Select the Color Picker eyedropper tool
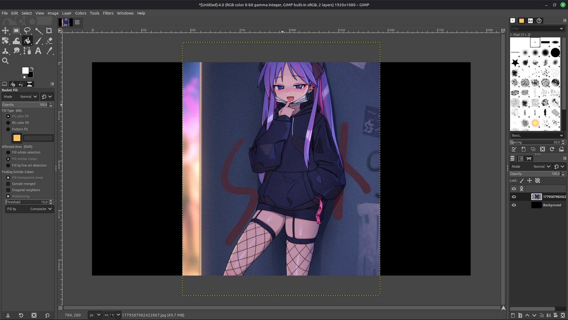 coord(49,51)
